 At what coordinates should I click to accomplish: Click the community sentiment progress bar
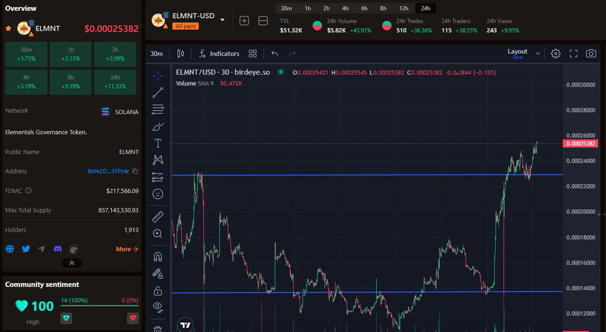(99, 305)
